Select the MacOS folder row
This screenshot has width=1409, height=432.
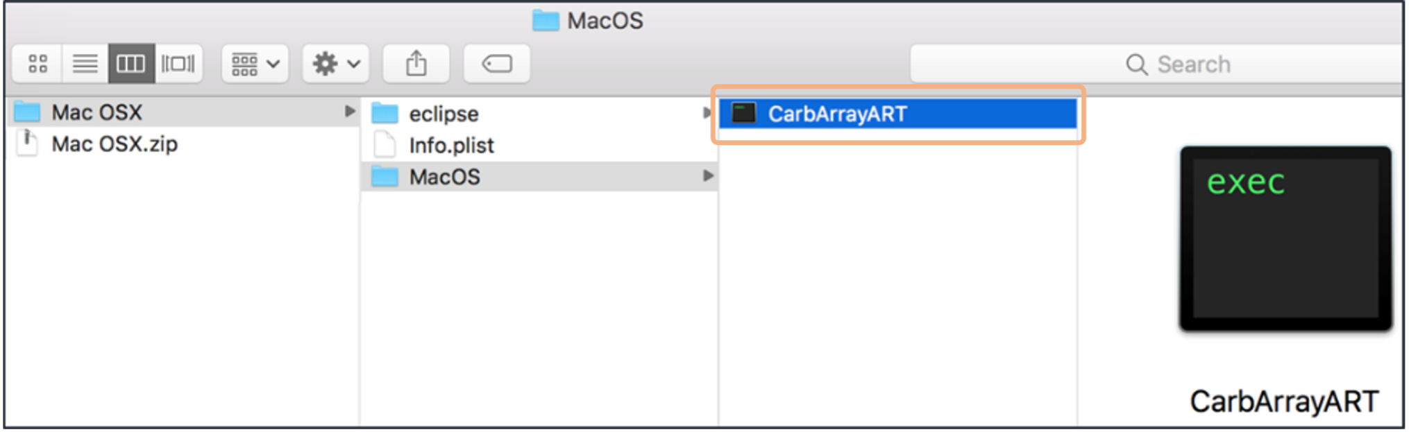539,177
